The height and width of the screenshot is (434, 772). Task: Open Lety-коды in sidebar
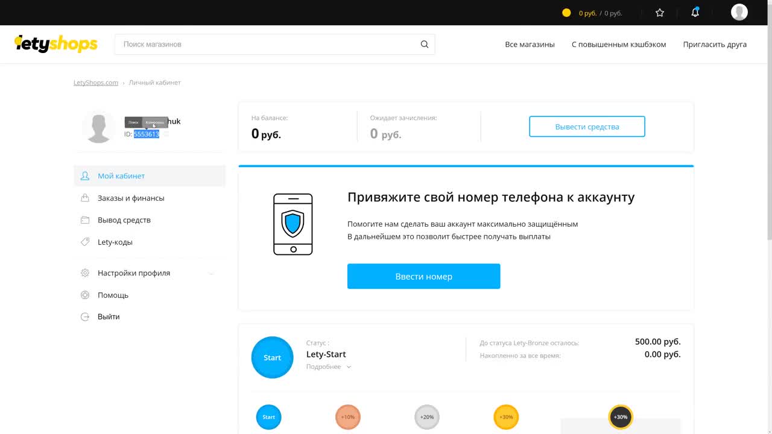point(115,242)
